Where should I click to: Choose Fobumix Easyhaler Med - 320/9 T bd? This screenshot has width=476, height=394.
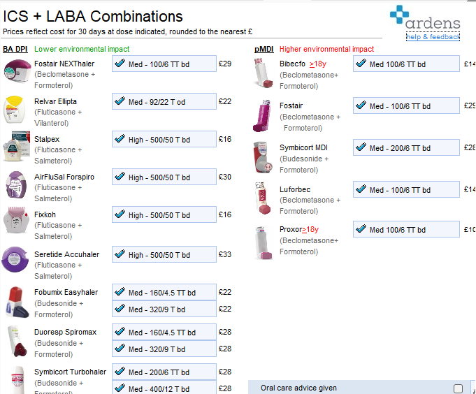click(x=164, y=309)
